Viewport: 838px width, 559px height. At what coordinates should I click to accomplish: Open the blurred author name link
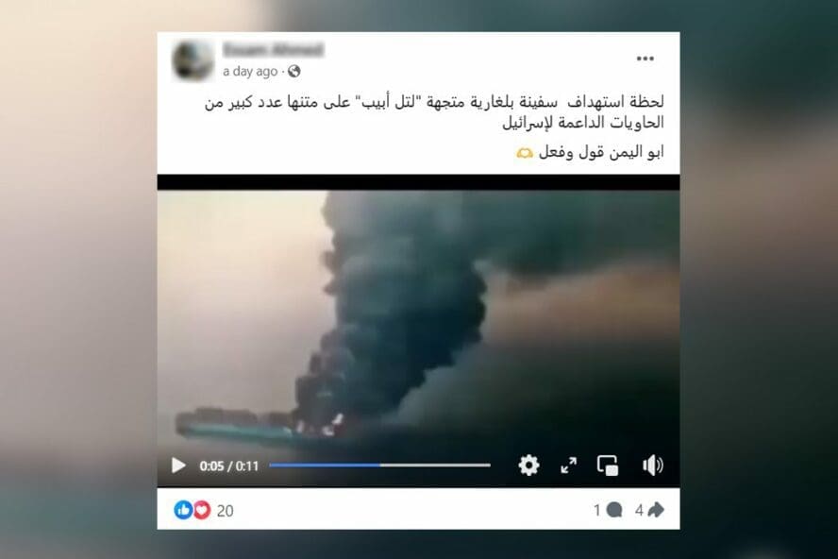point(273,50)
